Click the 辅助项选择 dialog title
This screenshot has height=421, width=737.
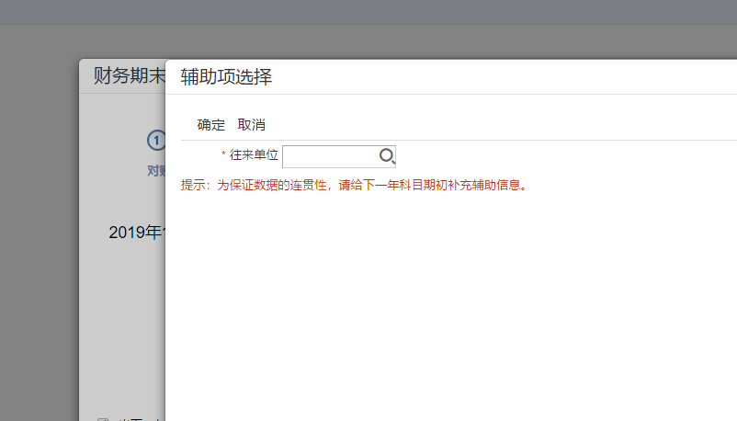[226, 76]
